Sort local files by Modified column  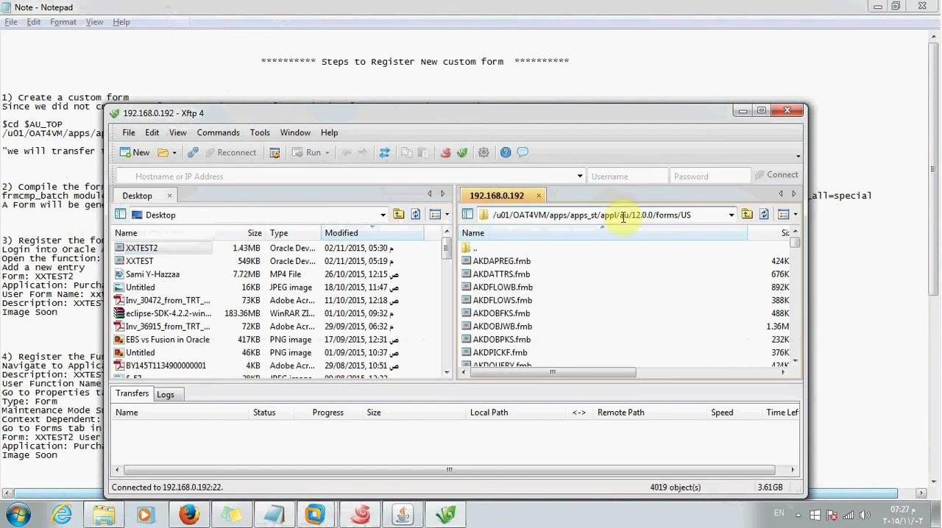click(372, 233)
